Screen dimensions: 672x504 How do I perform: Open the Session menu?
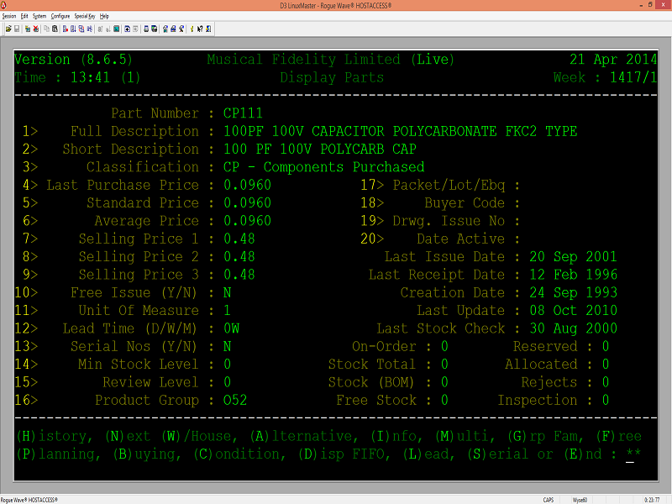[x=9, y=16]
